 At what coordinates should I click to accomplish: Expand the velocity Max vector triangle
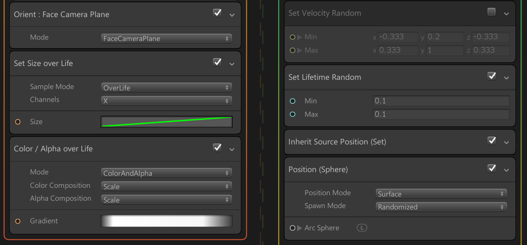[299, 50]
